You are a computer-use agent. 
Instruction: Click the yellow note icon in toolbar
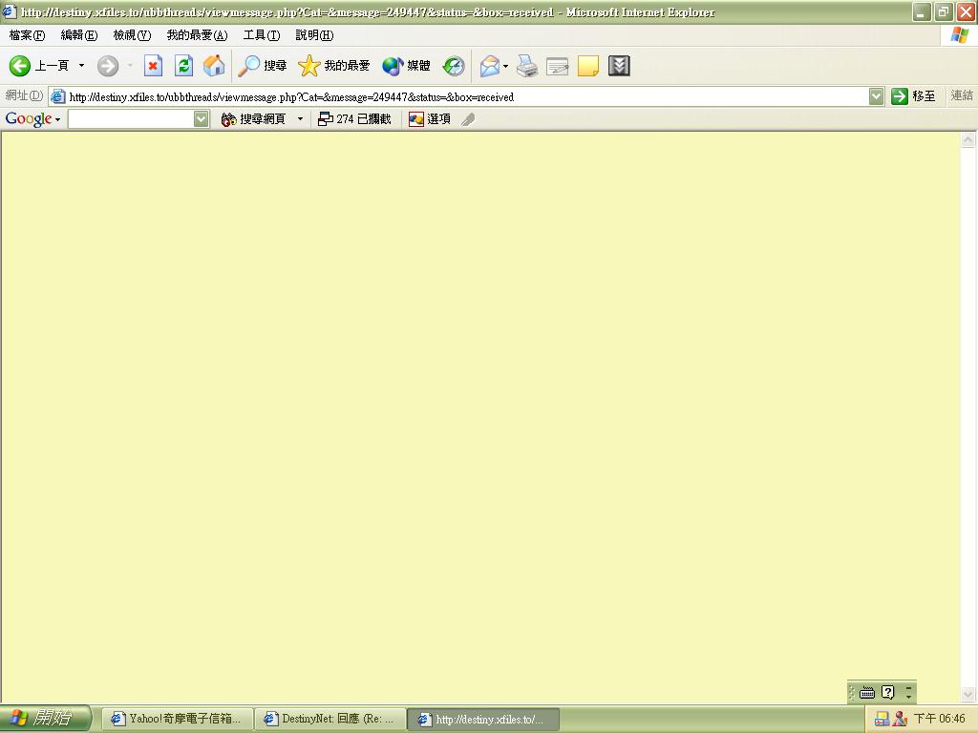pyautogui.click(x=588, y=66)
